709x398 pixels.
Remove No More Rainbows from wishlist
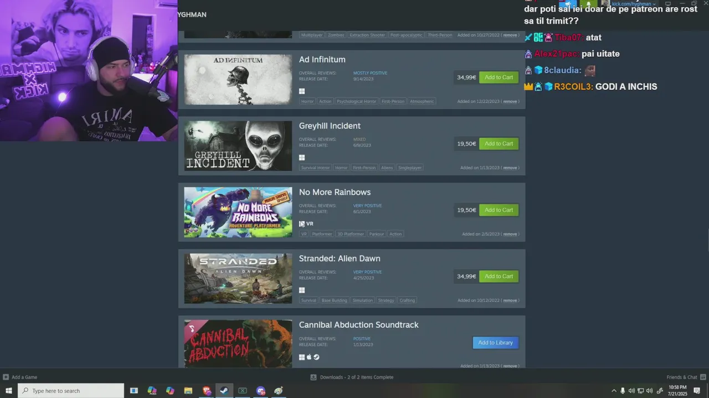point(510,234)
